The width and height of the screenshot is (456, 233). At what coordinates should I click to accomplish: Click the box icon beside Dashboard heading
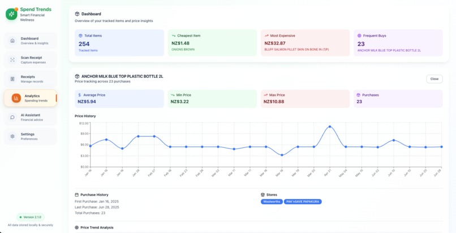pos(77,14)
